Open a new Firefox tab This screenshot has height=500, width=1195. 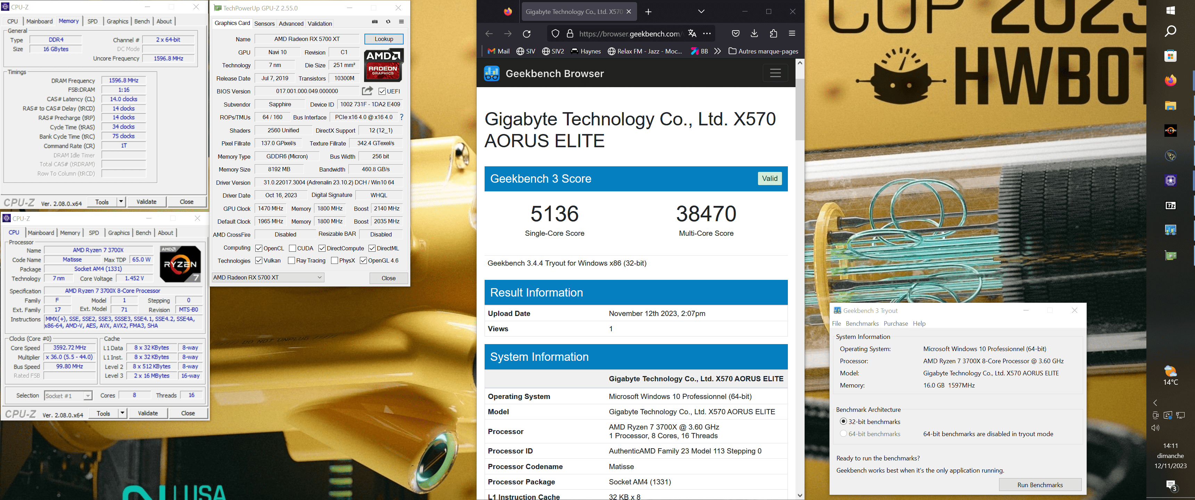648,11
